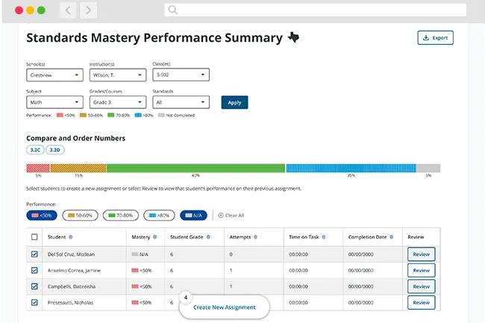Review Del Sol Cruz, Mcclean's assignment
This screenshot has width=485, height=323.
coord(422,254)
